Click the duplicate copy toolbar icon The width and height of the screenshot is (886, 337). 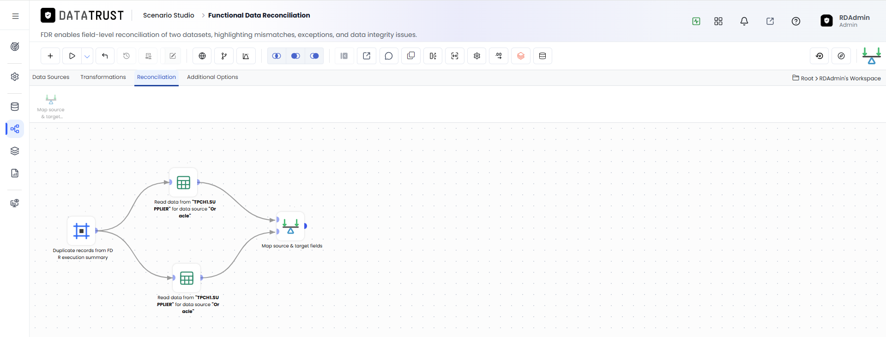click(x=411, y=56)
